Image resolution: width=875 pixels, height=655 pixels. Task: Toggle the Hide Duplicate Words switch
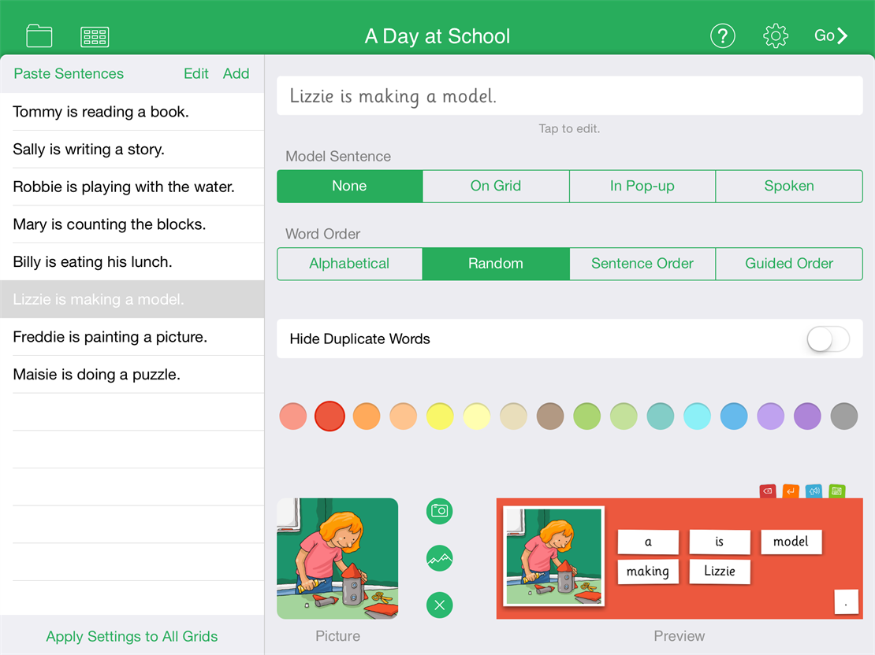click(828, 339)
